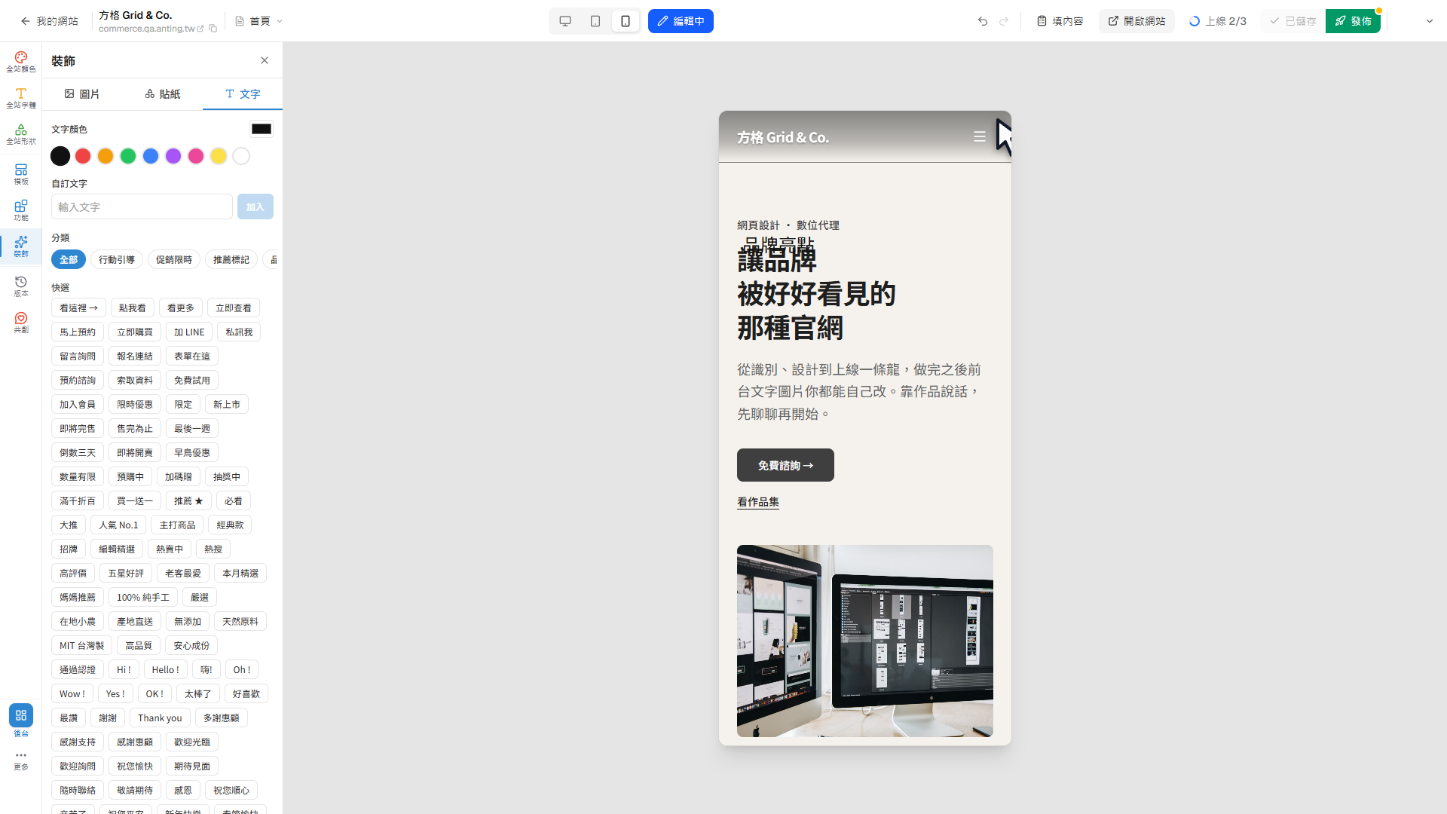Choose the pink color swatch
The height and width of the screenshot is (814, 1447).
(x=196, y=156)
